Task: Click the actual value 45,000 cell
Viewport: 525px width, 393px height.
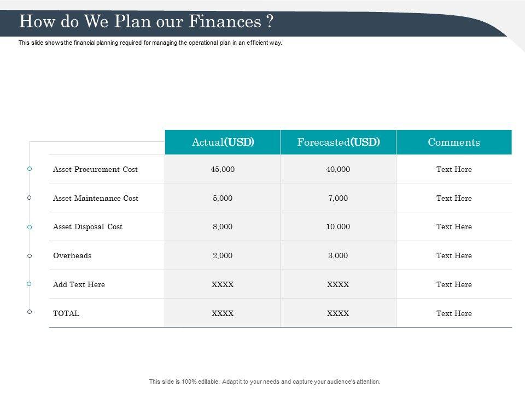Action: click(223, 169)
